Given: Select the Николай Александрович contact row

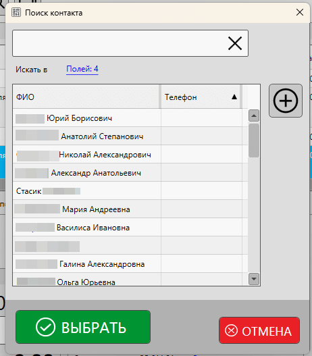Looking at the screenshot, I should click(130, 155).
